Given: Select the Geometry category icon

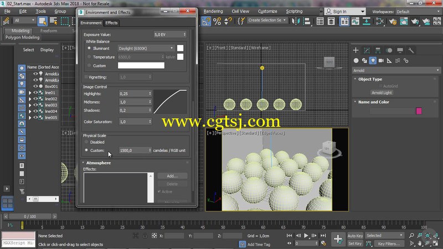Looking at the screenshot, I should pyautogui.click(x=356, y=60).
